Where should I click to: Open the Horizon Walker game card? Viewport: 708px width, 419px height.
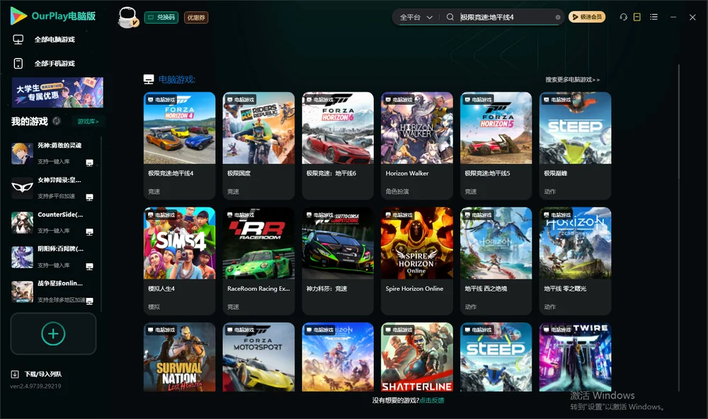417,145
